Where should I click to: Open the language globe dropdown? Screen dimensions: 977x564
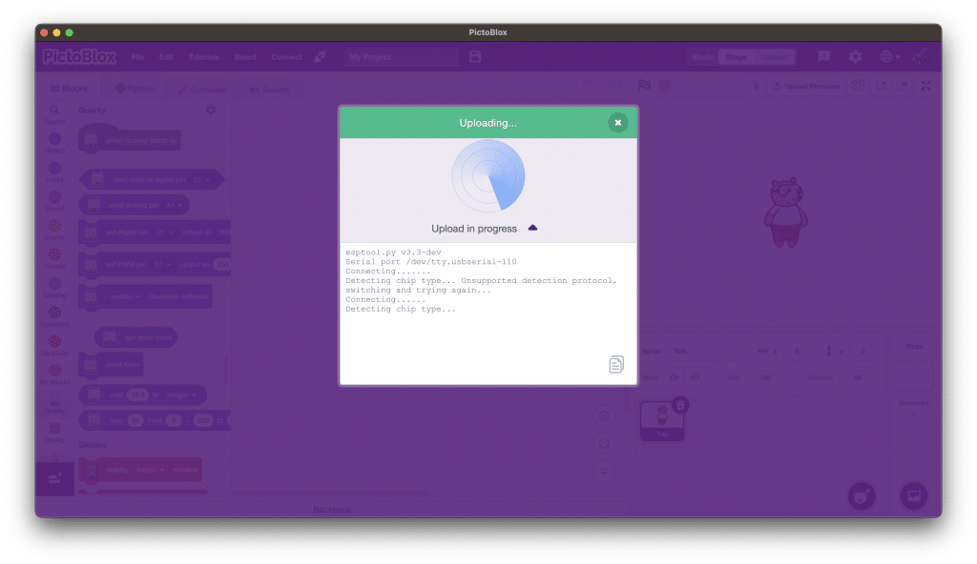(890, 56)
